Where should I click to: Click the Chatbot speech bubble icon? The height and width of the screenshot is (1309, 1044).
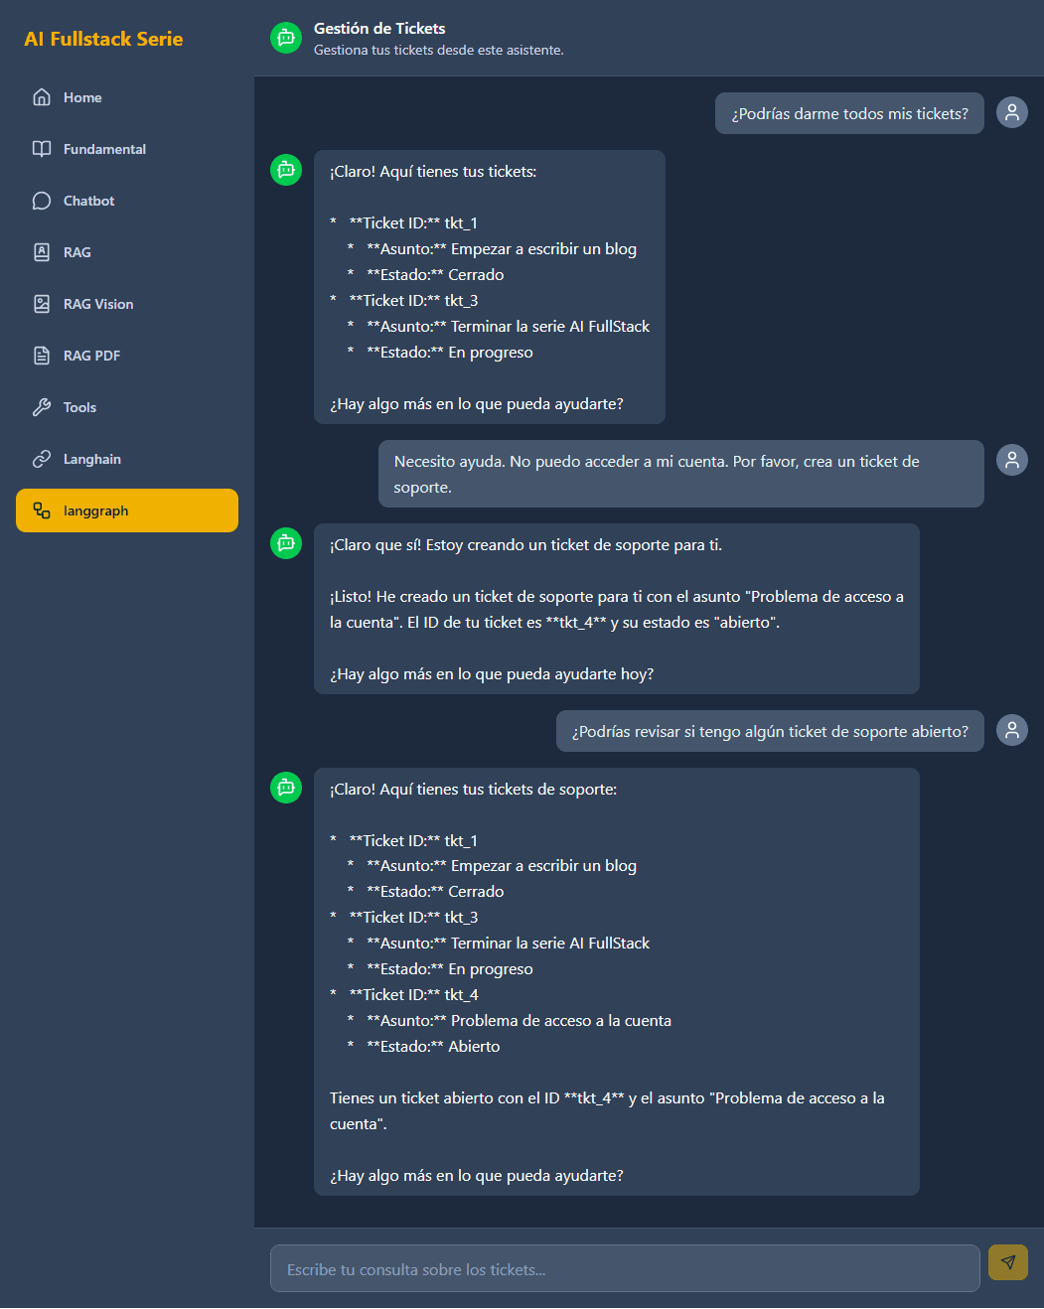point(42,201)
